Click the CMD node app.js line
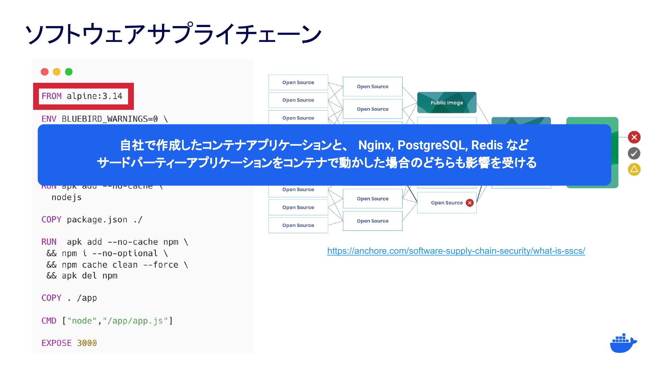This screenshot has width=649, height=365. tap(107, 321)
